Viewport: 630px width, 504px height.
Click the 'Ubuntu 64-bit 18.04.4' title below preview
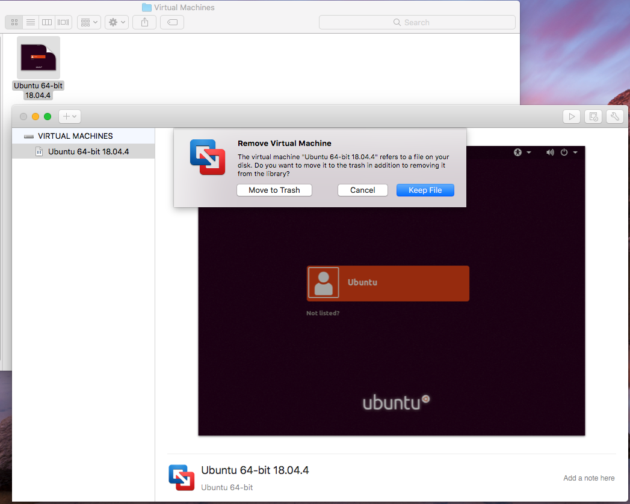pos(255,470)
